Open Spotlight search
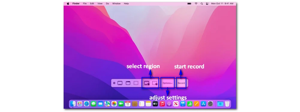This screenshot has width=300, height=112. [x=202, y=3]
